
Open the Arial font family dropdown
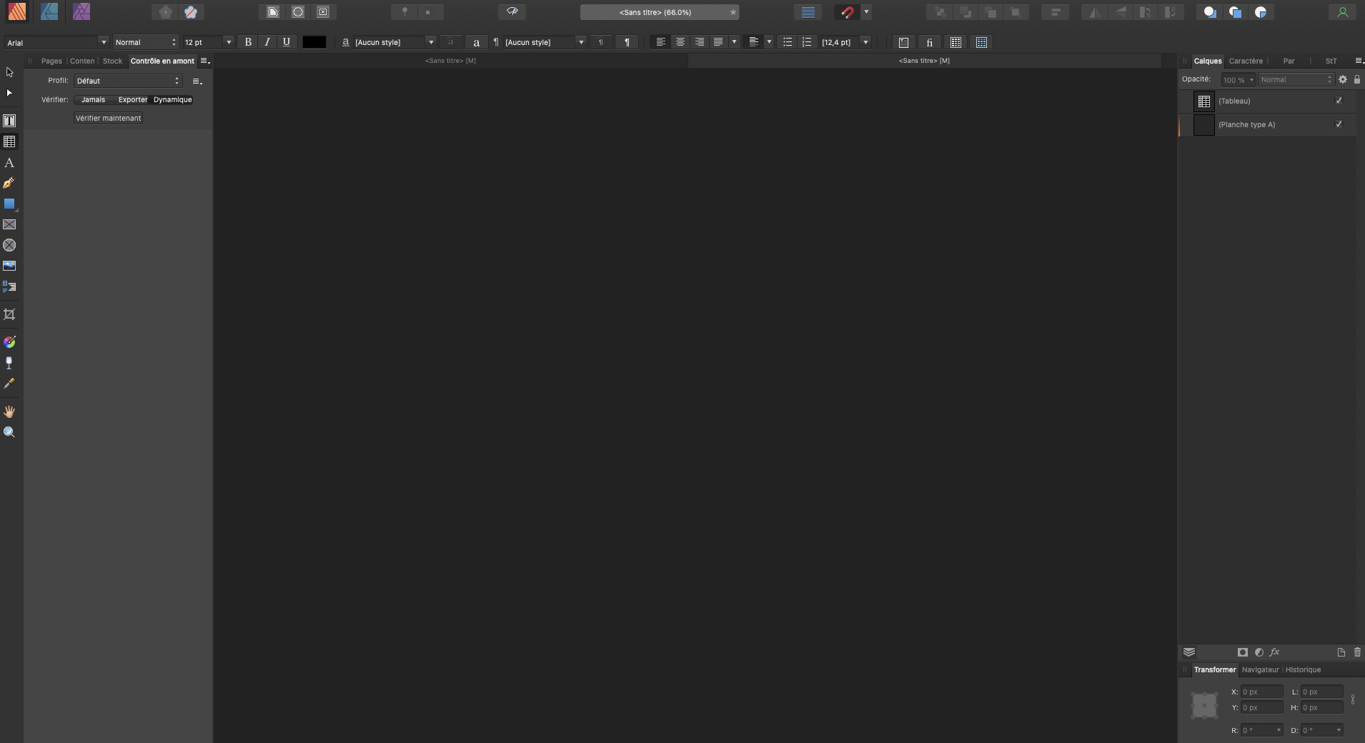pyautogui.click(x=104, y=42)
